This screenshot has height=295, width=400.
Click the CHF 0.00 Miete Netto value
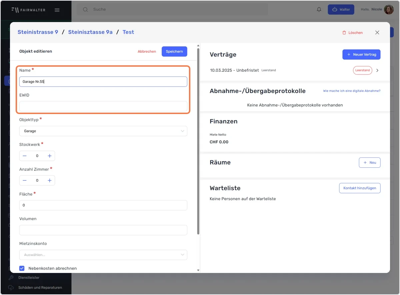(219, 142)
